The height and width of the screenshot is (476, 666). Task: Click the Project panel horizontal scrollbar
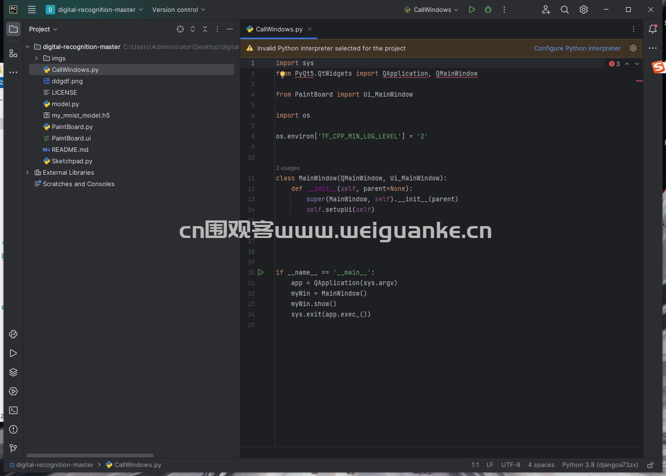click(x=90, y=456)
